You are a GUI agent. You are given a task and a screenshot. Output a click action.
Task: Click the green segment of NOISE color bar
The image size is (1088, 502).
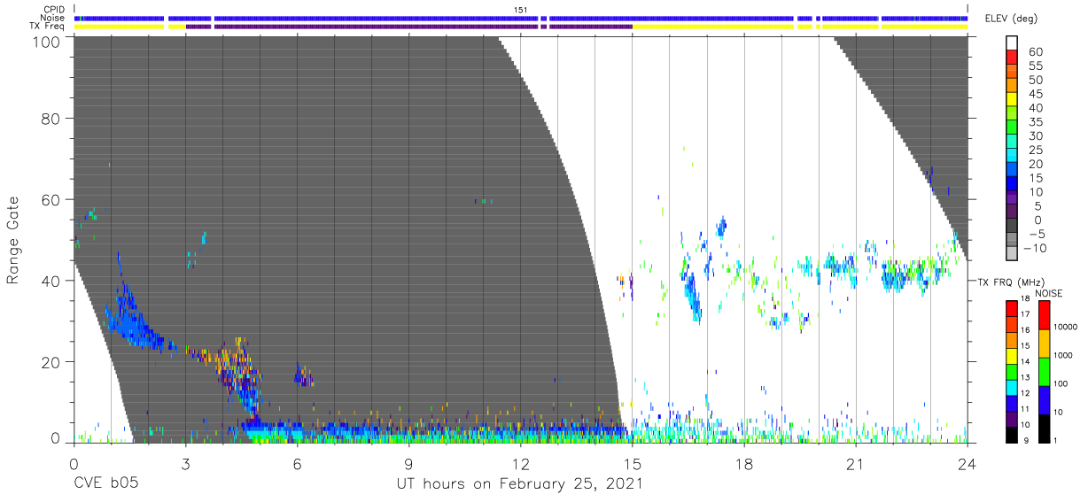[x=1043, y=370]
